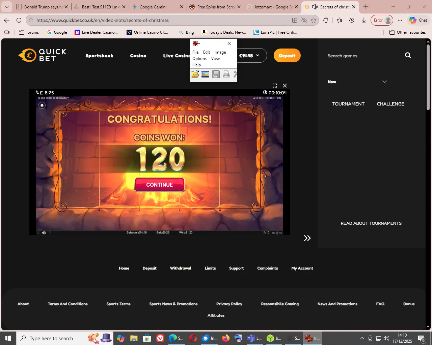Click Print icon in IrfanView toolbar
The image size is (432, 345).
pos(226,74)
